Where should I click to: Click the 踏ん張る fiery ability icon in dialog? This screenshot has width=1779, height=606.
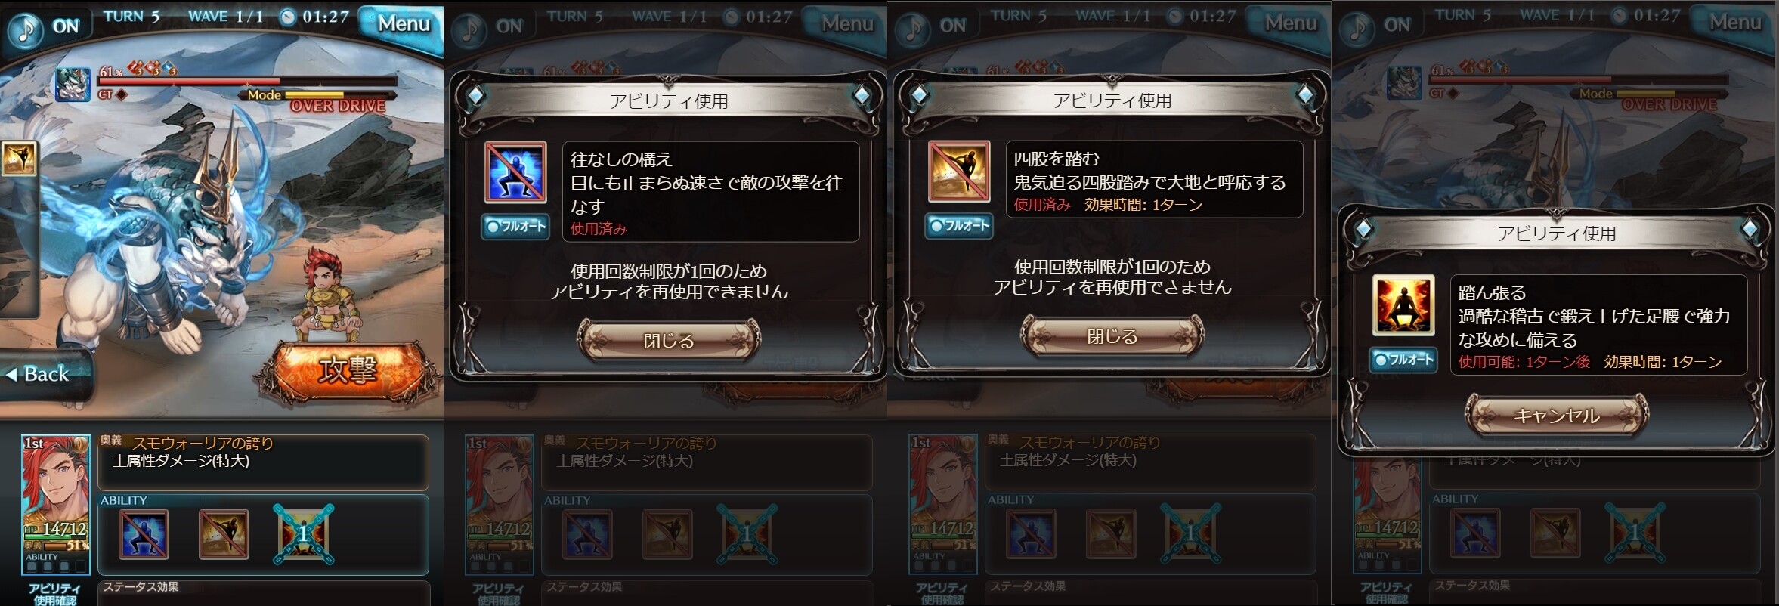click(x=1403, y=305)
